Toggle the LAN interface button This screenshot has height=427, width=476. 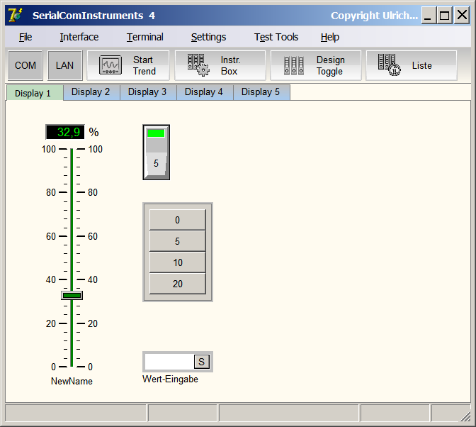pos(64,65)
